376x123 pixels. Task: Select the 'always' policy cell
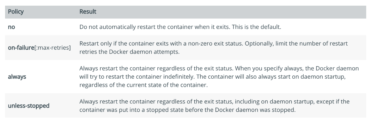(x=17, y=77)
